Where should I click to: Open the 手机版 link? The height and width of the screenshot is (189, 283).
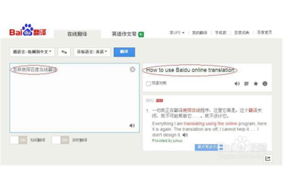tap(221, 33)
